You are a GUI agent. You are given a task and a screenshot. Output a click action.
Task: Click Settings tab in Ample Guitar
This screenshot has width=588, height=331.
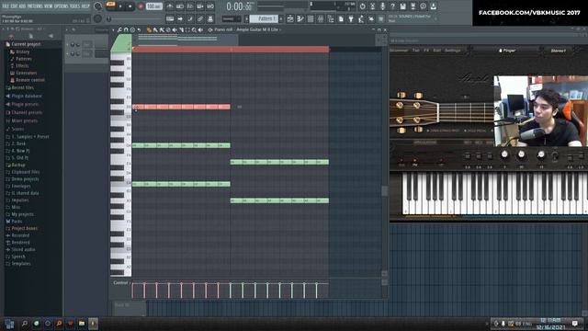coord(453,51)
